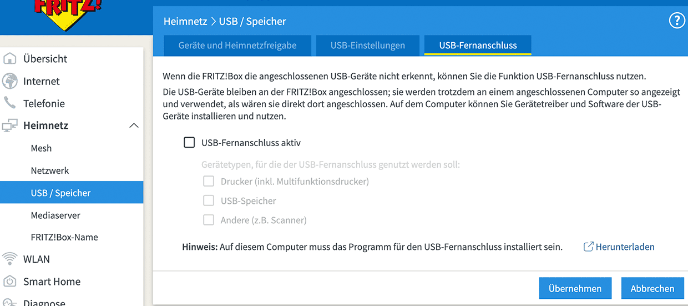Click the Telefonie phone handset icon
Viewport: 688px width, 306px height.
[10, 103]
